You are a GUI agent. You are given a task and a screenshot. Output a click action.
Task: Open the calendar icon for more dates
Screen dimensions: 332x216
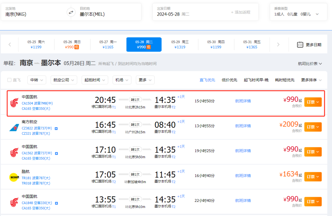click(300, 45)
